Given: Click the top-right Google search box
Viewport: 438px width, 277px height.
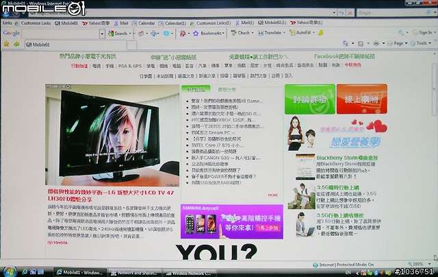Looking at the screenshot, I should (x=391, y=13).
